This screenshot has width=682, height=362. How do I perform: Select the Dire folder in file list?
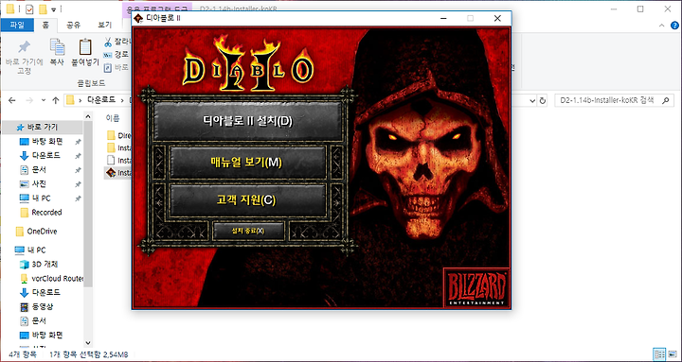(x=118, y=135)
